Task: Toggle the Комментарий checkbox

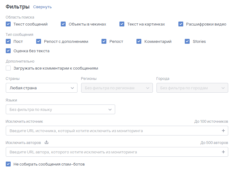Action: 139,41
